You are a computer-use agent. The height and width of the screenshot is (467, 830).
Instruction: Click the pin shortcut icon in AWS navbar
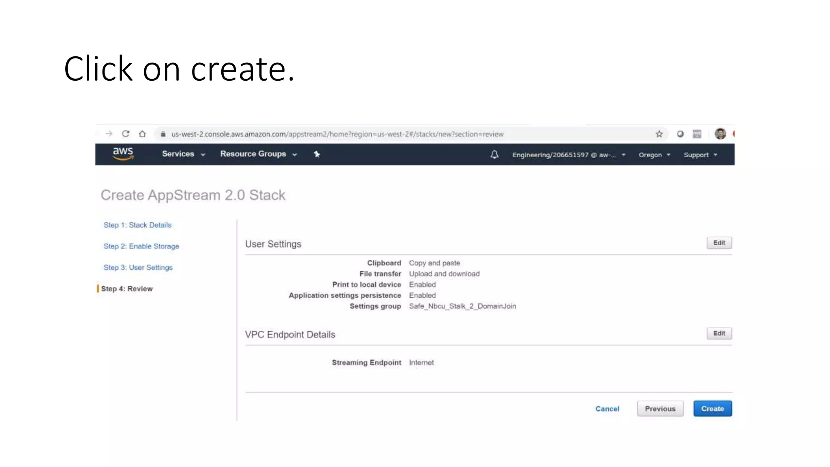click(317, 154)
